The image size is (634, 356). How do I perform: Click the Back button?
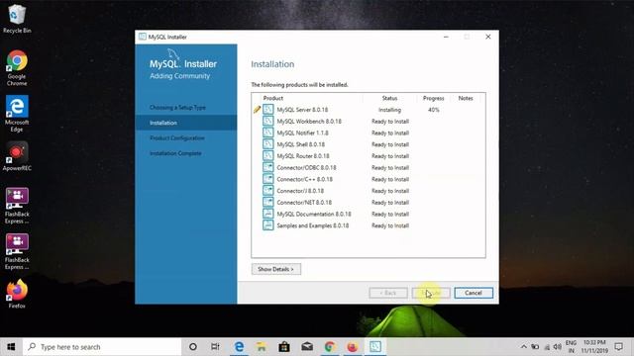[388, 293]
